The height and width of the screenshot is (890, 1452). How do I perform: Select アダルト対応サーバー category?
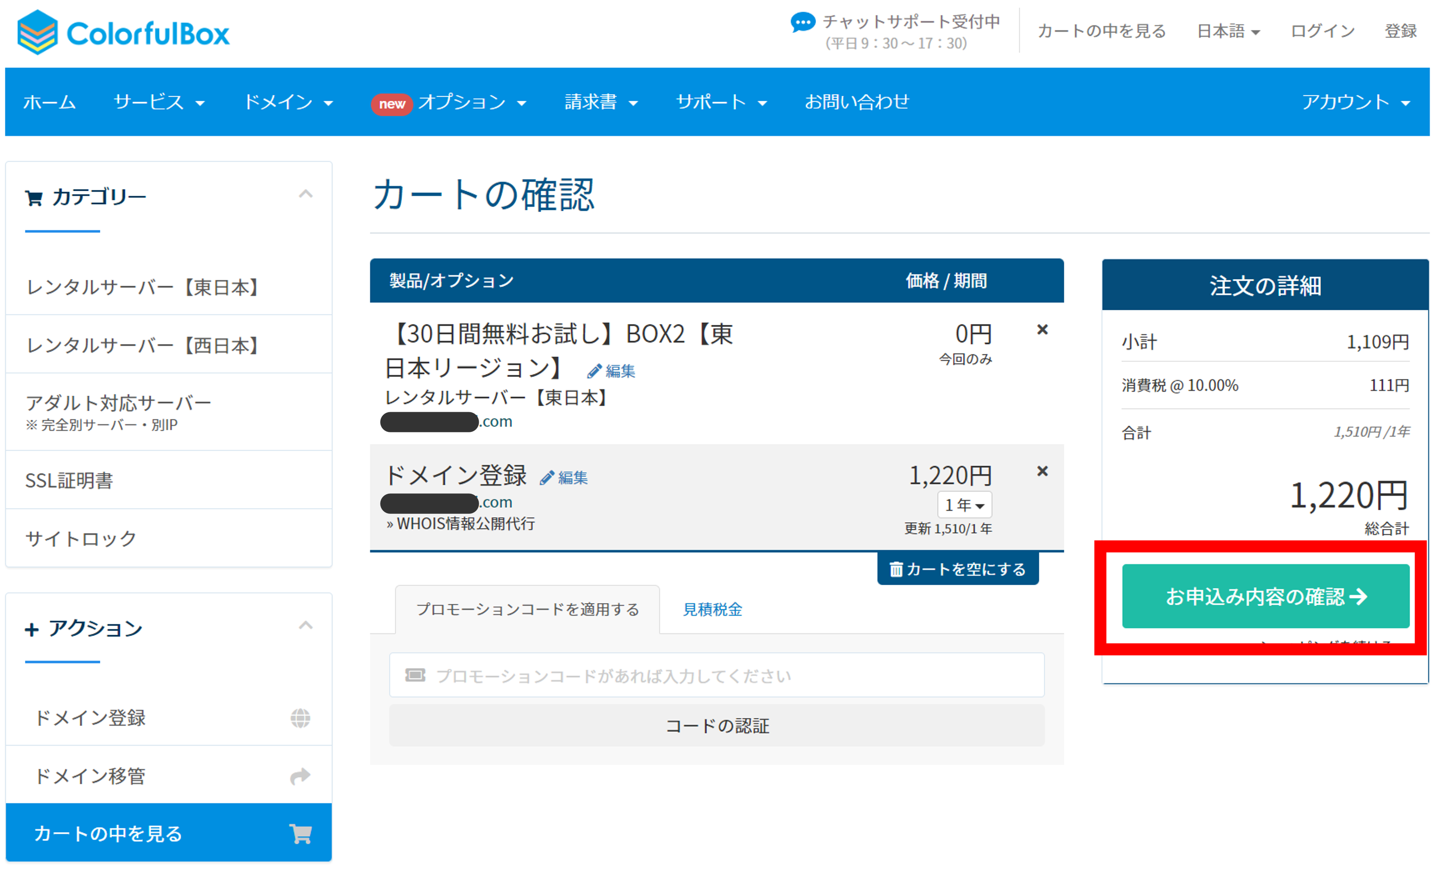[168, 412]
